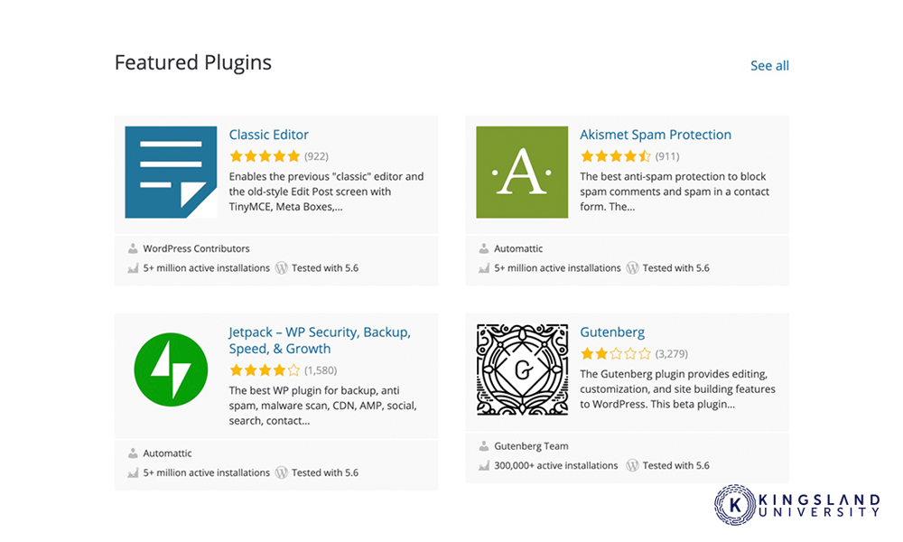Click installations chart icon in Gutenberg card
903x542 pixels.
(484, 465)
